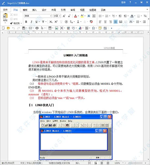Switch to the 布局 tab
Screen dimensions: 150x165
click(x=54, y=10)
